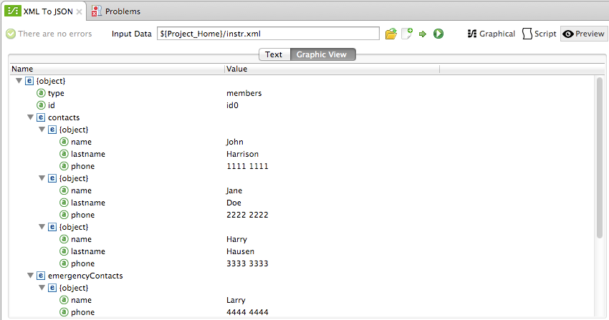Collapse the {object} node containing John
This screenshot has height=320, width=609.
point(42,130)
